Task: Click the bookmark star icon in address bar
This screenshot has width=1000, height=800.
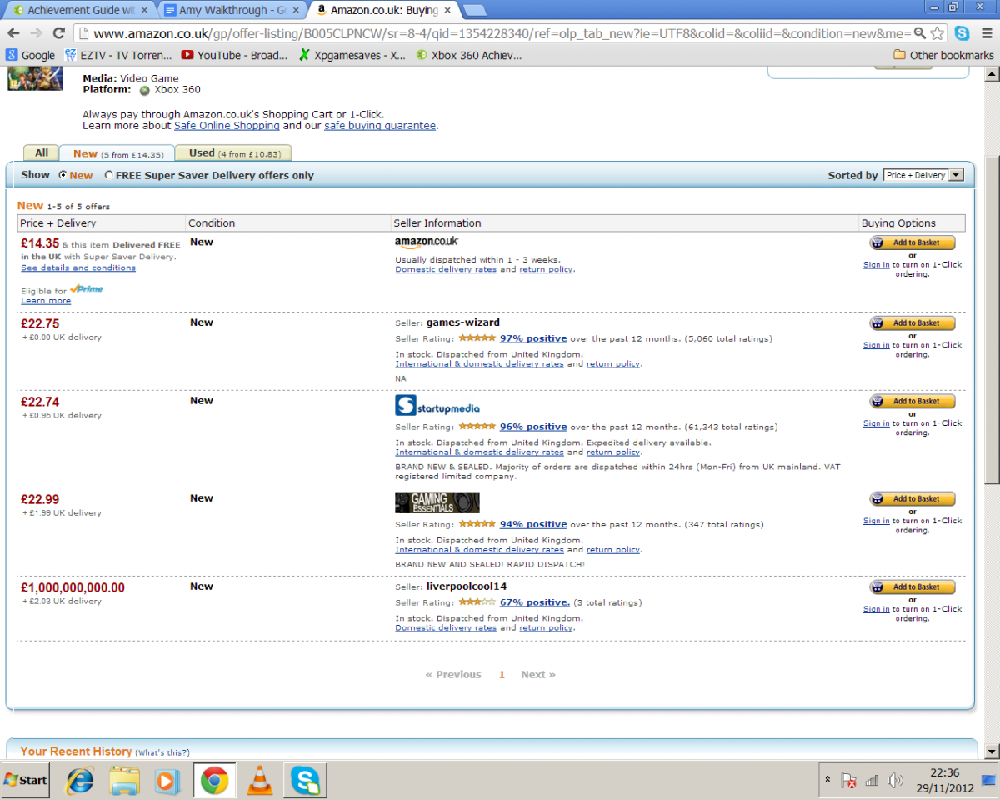Action: pos(937,33)
